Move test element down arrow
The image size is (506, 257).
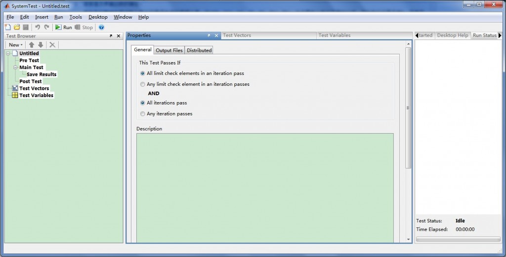tap(41, 45)
